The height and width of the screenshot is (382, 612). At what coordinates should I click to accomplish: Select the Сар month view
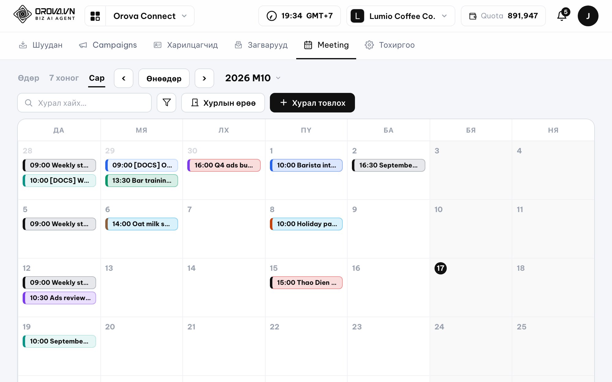coord(97,78)
